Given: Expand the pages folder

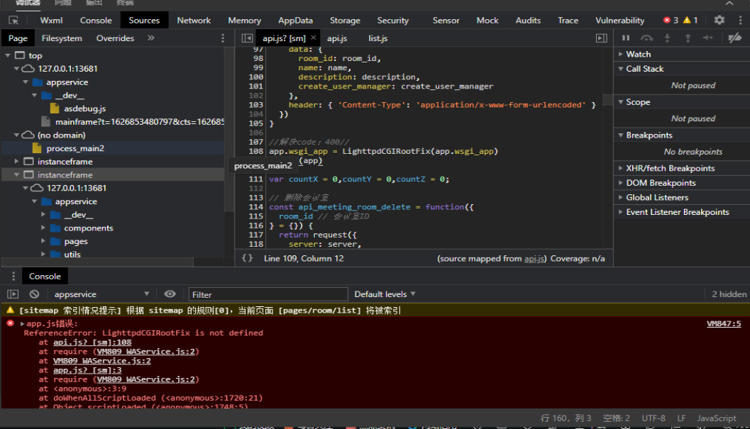Looking at the screenshot, I should click(x=43, y=242).
